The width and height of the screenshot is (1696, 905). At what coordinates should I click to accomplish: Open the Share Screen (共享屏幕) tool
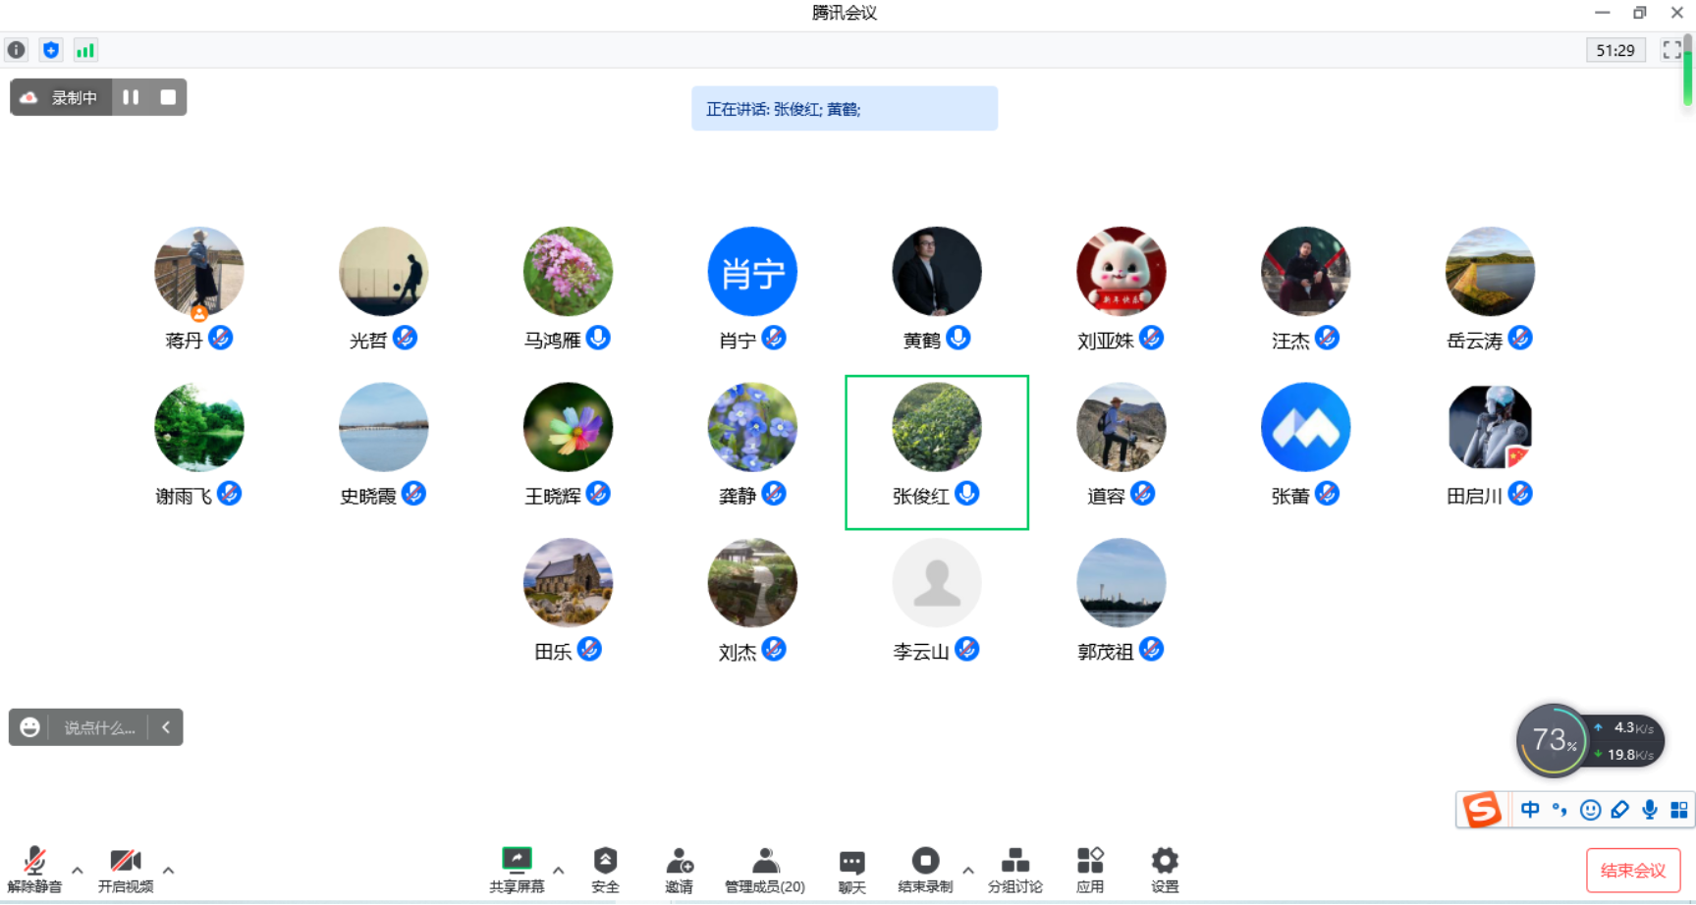point(517,869)
